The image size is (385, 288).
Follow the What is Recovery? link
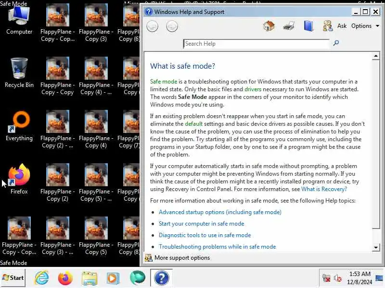[324, 189]
